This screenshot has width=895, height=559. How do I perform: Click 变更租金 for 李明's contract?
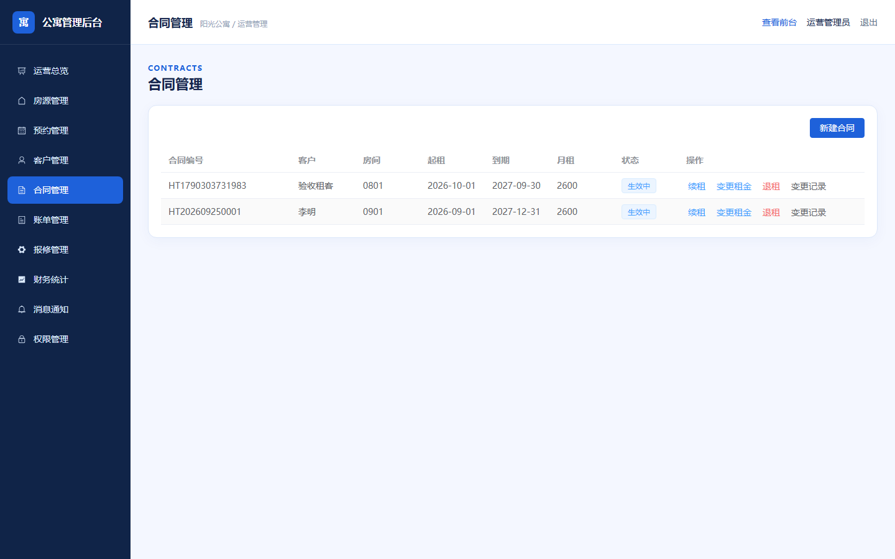[734, 212]
